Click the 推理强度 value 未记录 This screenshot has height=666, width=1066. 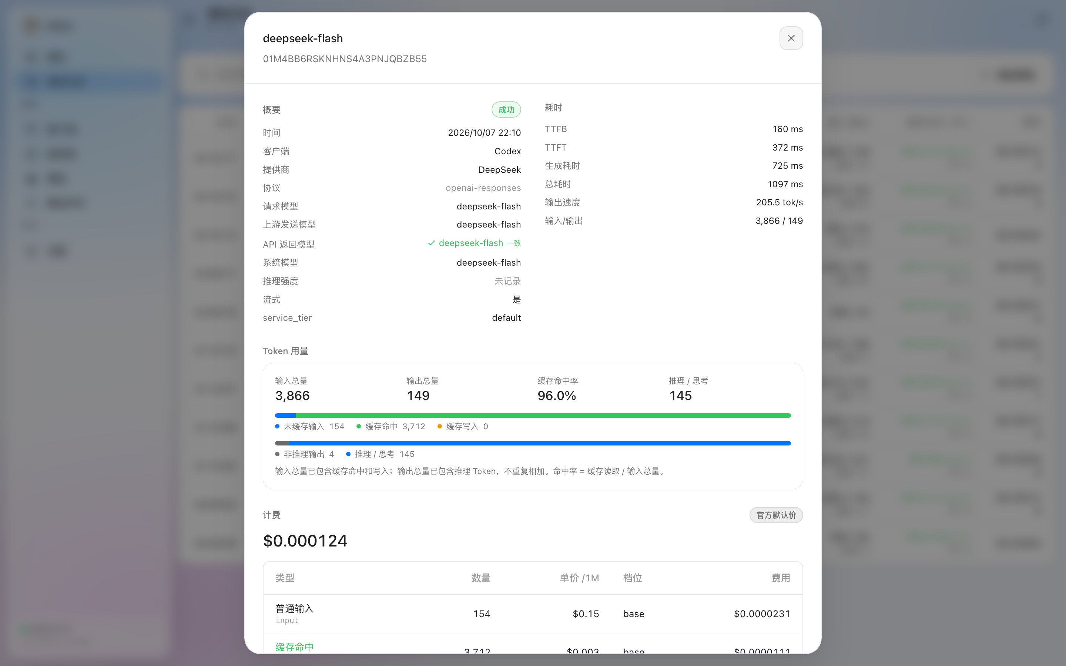point(507,281)
